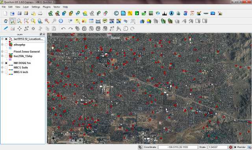The height and width of the screenshot is (150, 252).
Task: Toggle the Render checkbox in status bar
Action: [235, 147]
